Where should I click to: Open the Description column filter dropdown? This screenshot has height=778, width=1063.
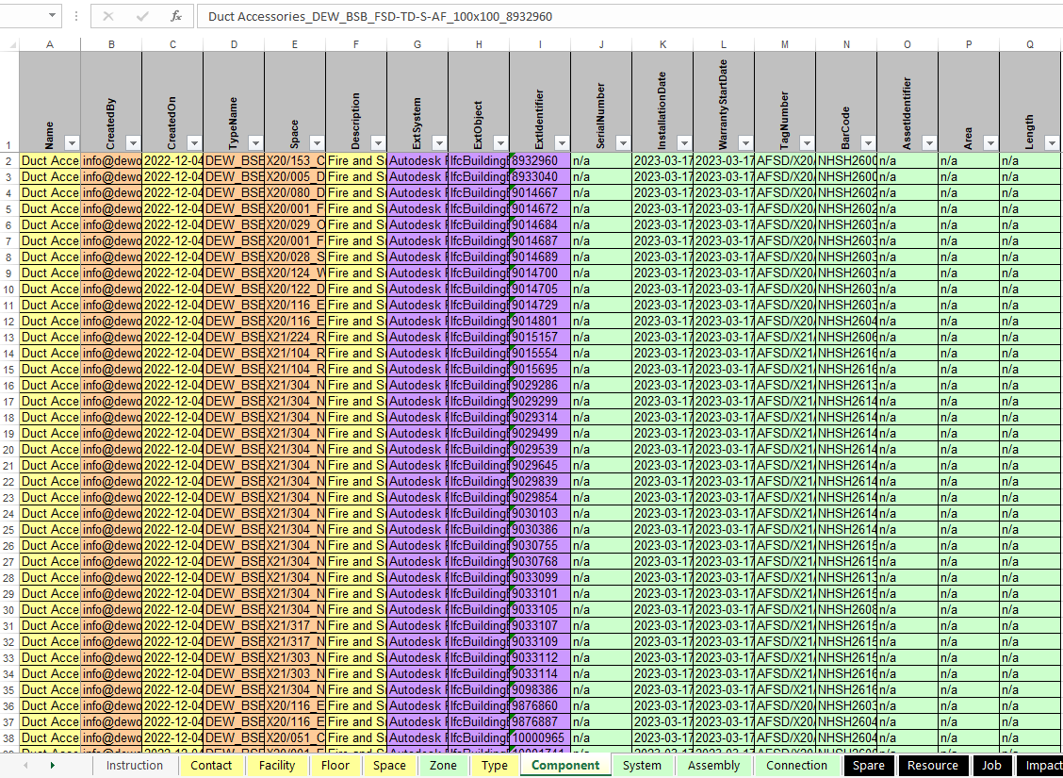378,143
